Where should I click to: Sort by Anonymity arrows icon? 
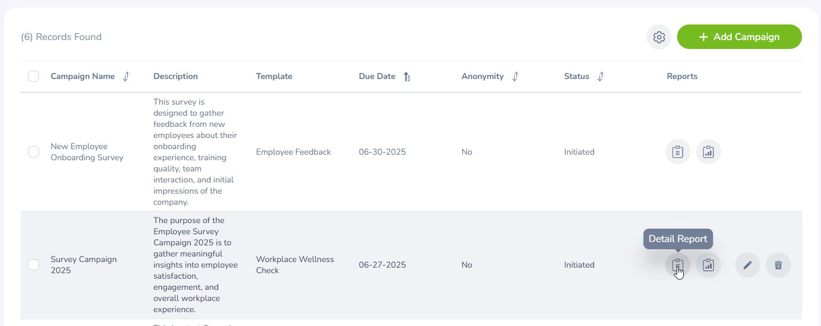[x=515, y=77]
